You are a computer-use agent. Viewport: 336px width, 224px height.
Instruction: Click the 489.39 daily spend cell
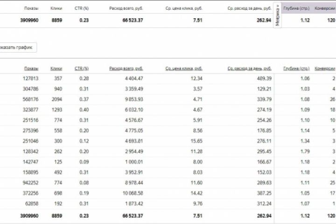pyautogui.click(x=264, y=78)
